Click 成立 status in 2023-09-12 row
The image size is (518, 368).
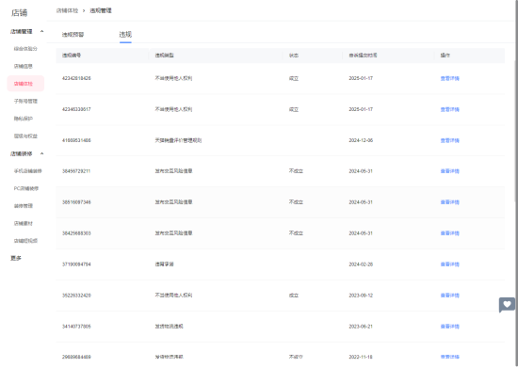[293, 296]
